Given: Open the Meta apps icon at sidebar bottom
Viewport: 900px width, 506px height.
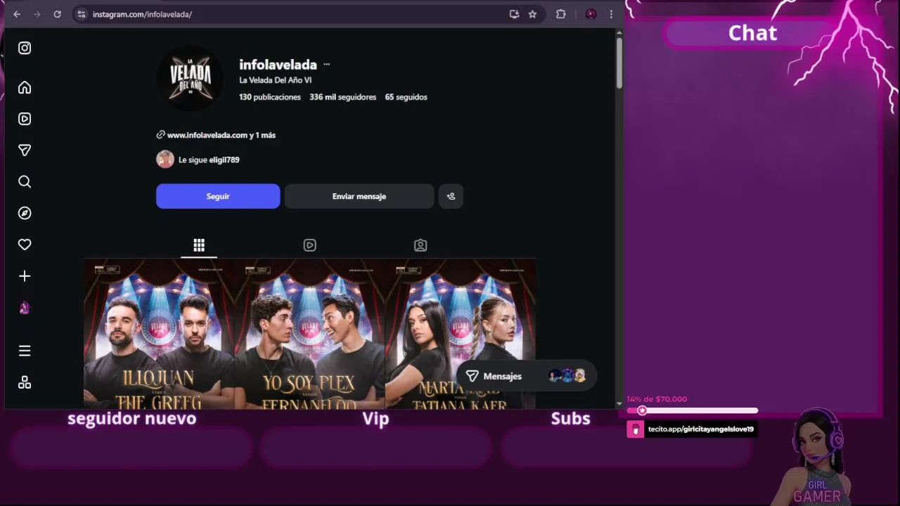Looking at the screenshot, I should (x=25, y=382).
